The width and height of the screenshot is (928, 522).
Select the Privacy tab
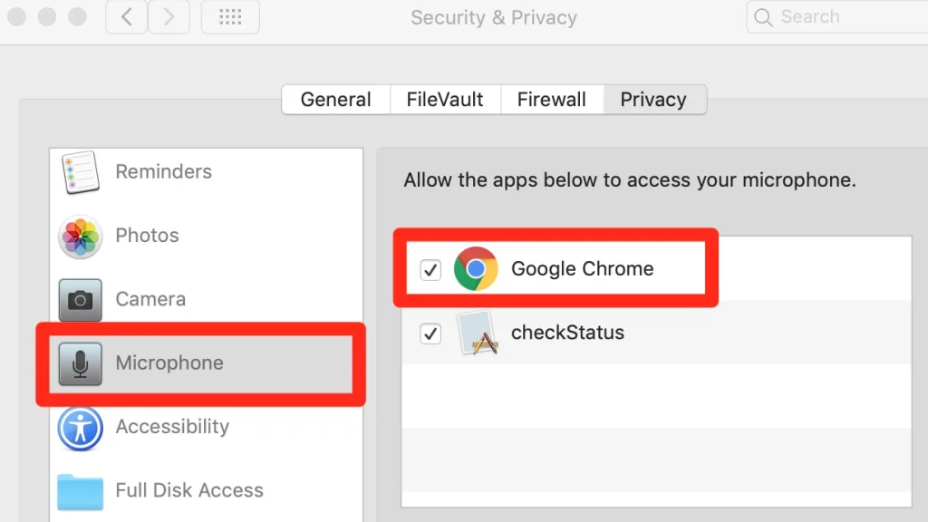click(653, 100)
